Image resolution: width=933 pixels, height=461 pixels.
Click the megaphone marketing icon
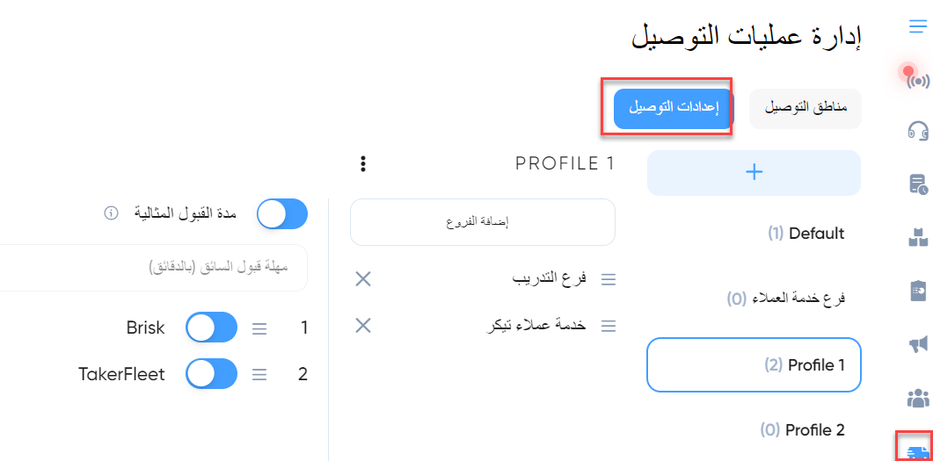(x=918, y=344)
